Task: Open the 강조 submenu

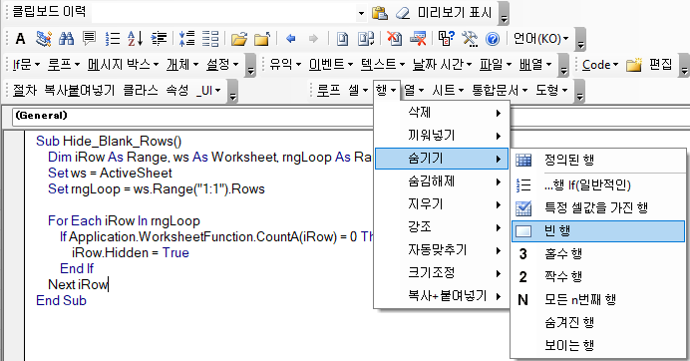Action: pyautogui.click(x=442, y=226)
